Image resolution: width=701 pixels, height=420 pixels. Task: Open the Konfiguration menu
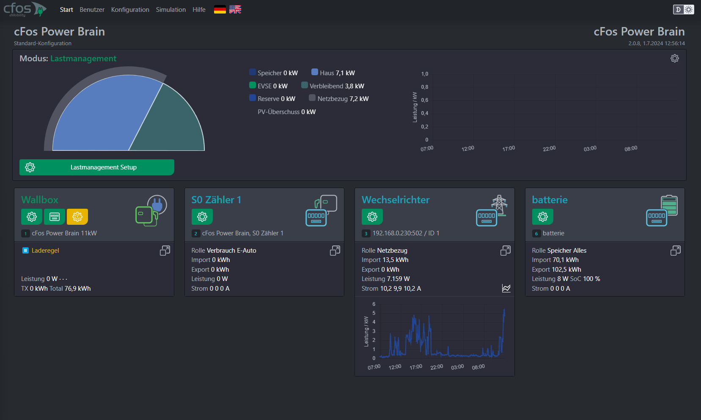click(x=130, y=10)
